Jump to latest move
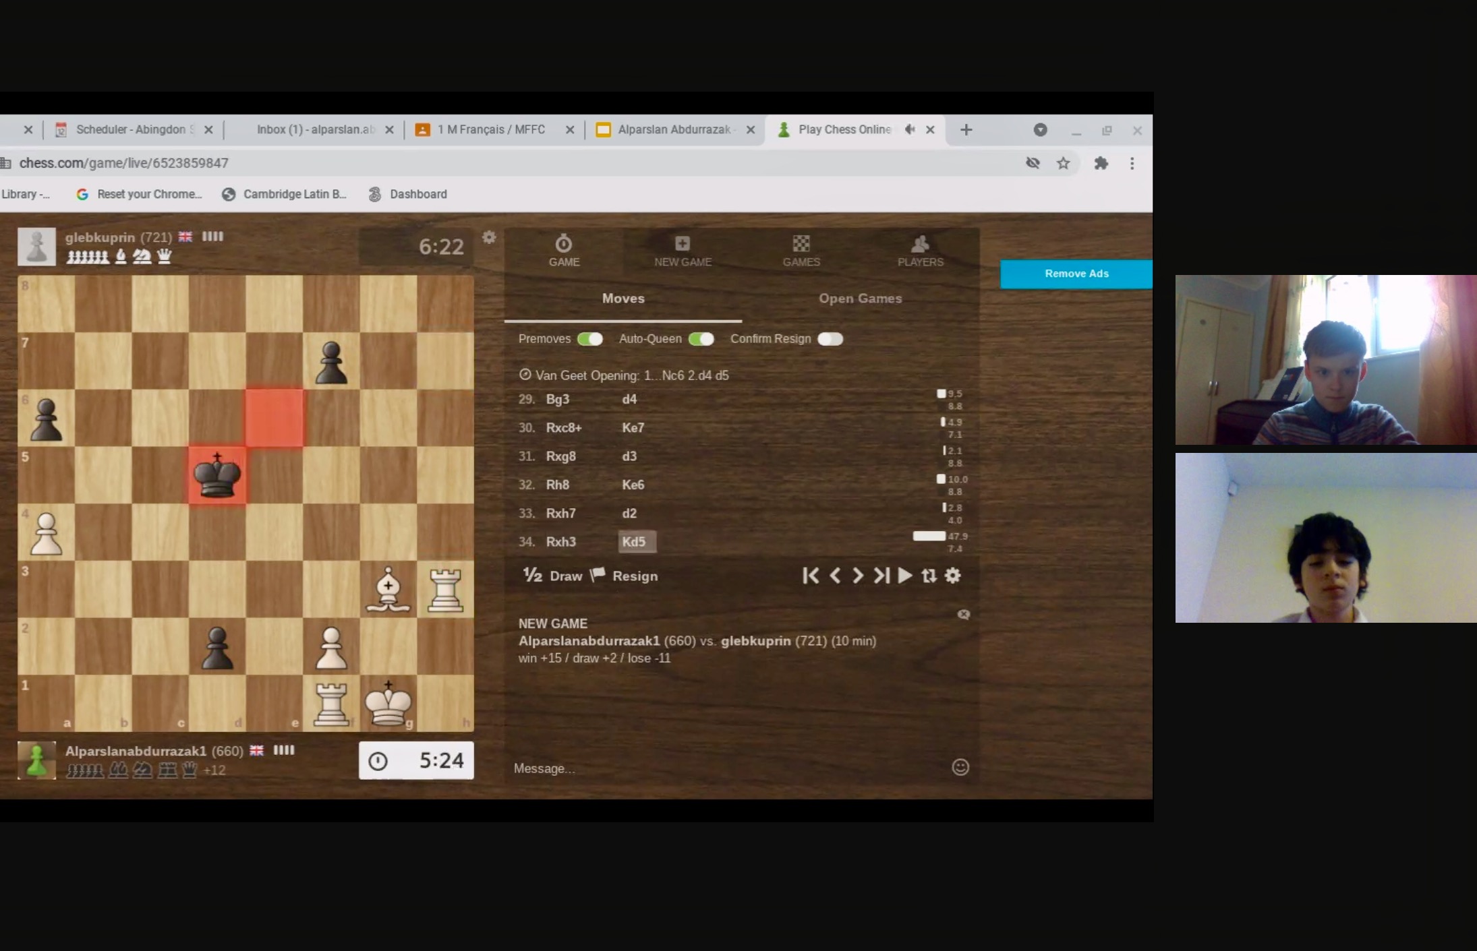Image resolution: width=1477 pixels, height=951 pixels. pyautogui.click(x=881, y=576)
